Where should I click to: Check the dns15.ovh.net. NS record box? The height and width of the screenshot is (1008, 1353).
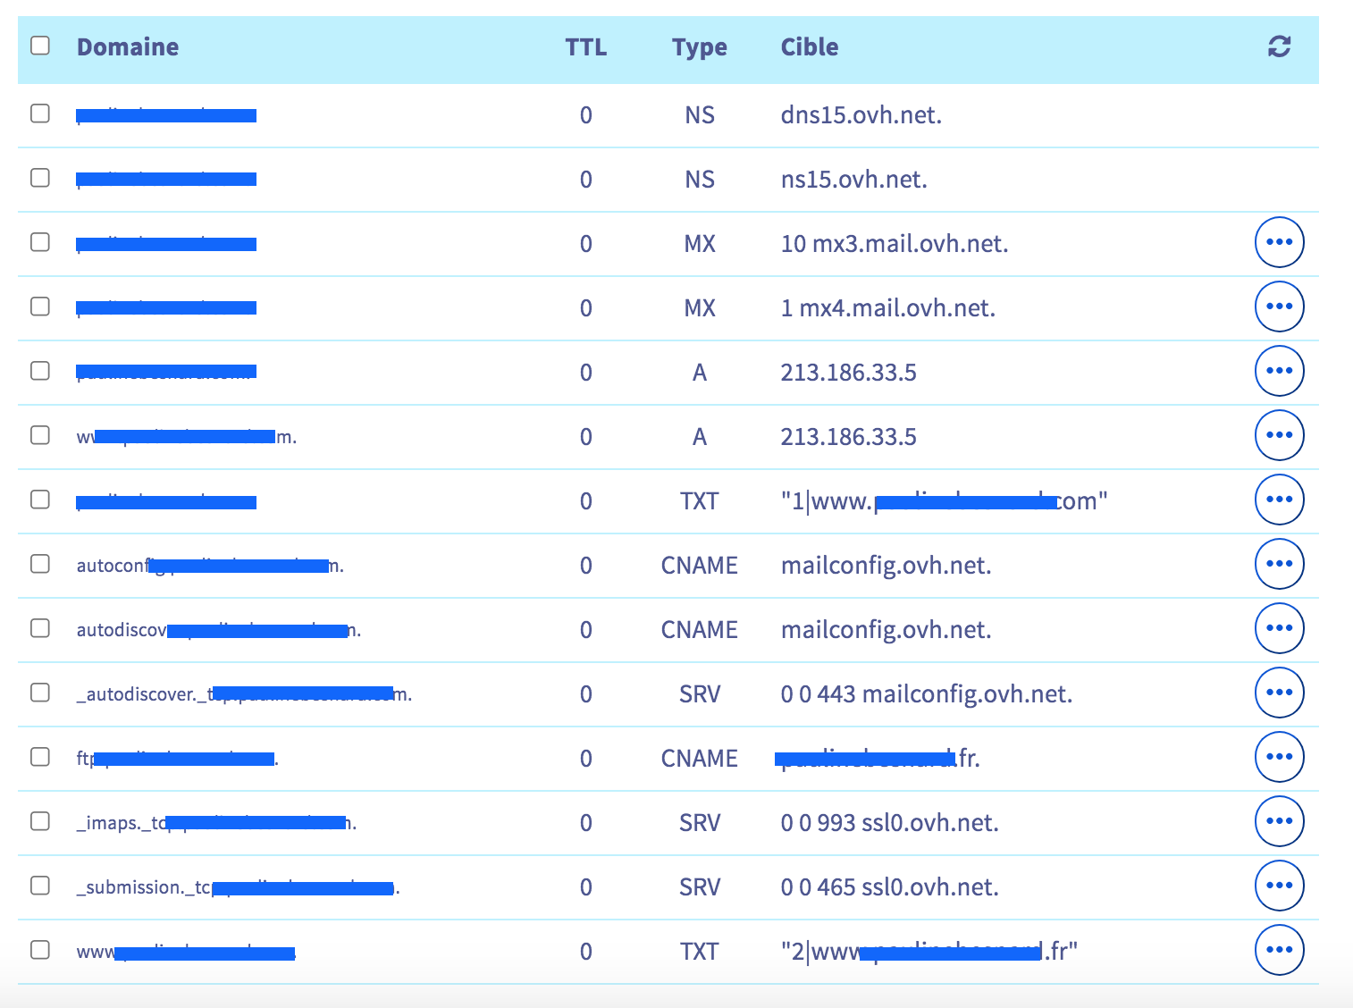pyautogui.click(x=40, y=113)
